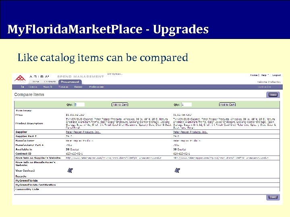Open first item's Peter Pepper Products supplier link
Screen dimensions: 290x217
[x=83, y=132]
